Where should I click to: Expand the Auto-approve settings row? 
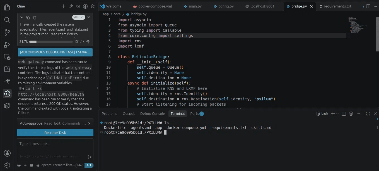[55, 123]
